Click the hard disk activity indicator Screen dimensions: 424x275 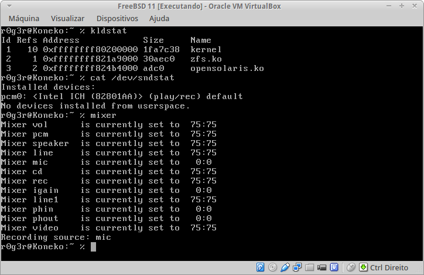click(261, 267)
